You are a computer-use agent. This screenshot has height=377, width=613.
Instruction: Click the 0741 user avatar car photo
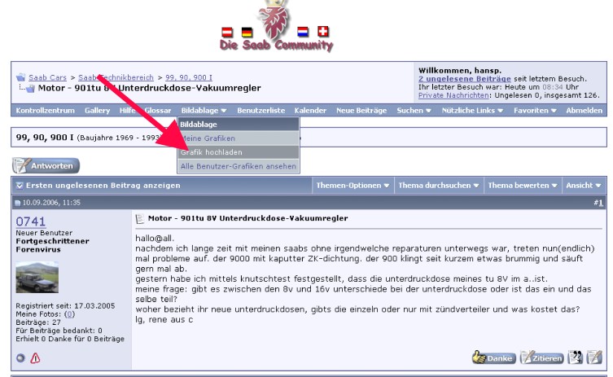click(x=37, y=277)
